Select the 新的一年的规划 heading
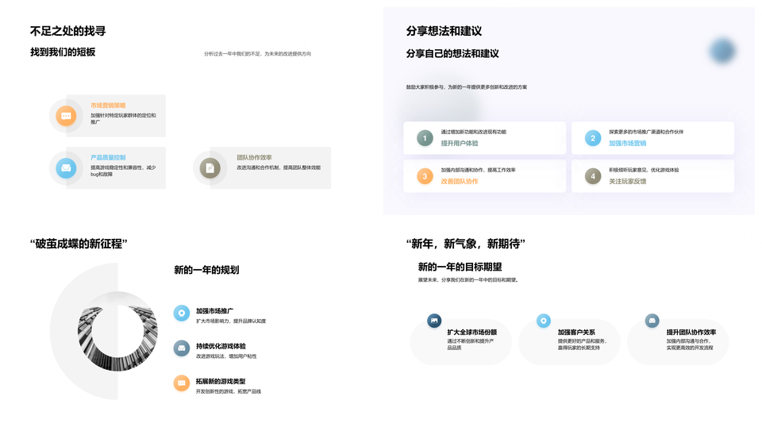 click(x=206, y=270)
